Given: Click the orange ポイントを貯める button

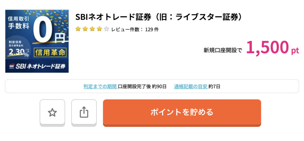Looking at the screenshot, I should point(182,113).
